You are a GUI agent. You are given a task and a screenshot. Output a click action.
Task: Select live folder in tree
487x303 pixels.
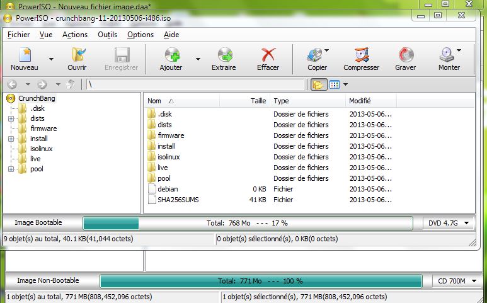click(x=35, y=159)
